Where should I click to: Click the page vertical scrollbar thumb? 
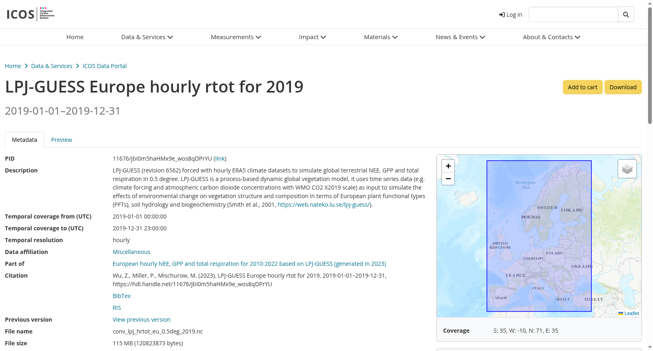[x=650, y=65]
